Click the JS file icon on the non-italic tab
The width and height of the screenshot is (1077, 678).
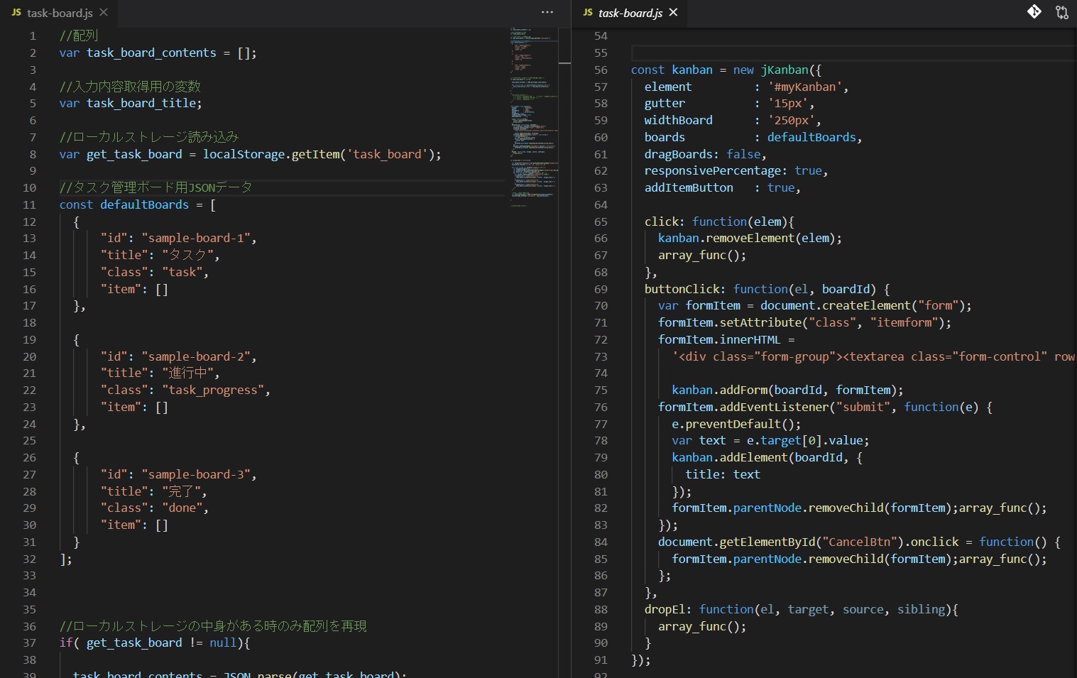[16, 13]
